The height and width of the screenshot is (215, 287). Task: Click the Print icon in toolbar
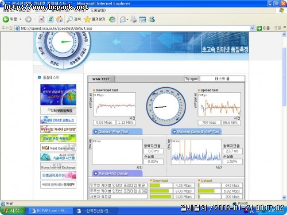(134, 19)
